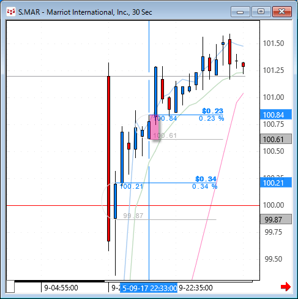Click the 101.00 price axis label
Viewport: 298px width, 299px height.
tap(274, 97)
